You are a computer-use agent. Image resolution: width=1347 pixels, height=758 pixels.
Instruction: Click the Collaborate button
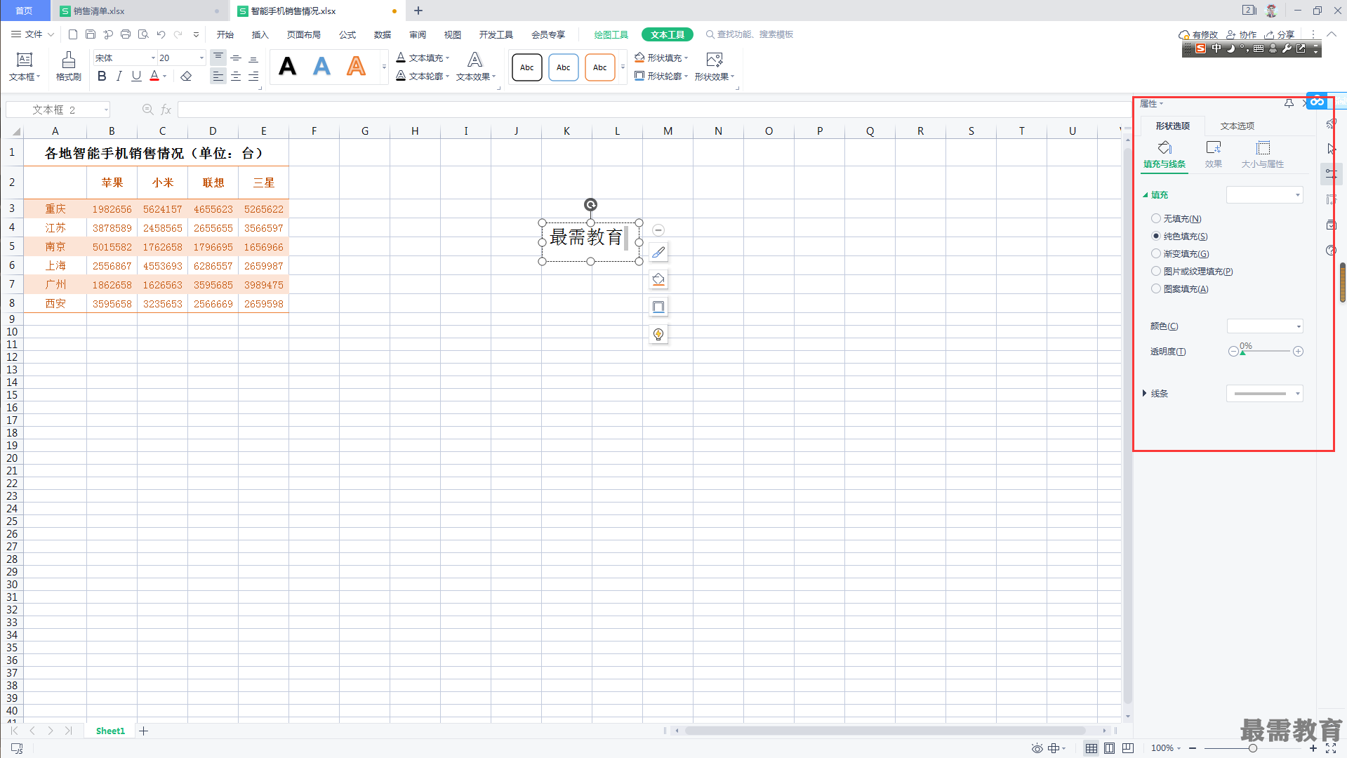[1242, 34]
